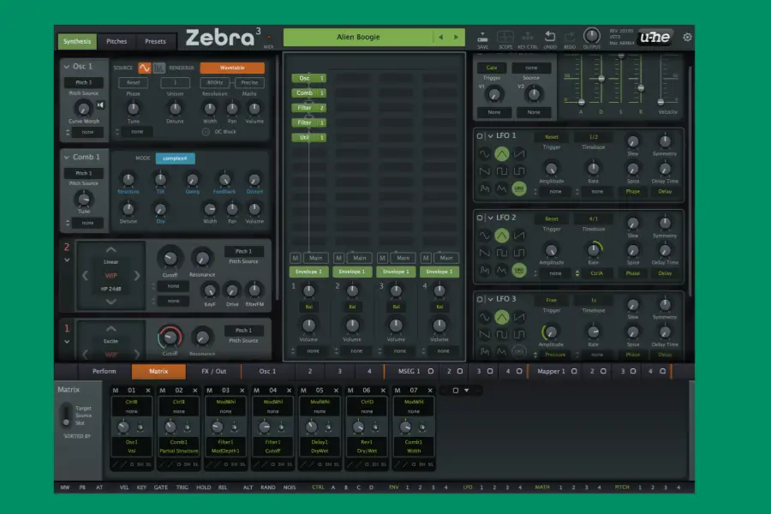The height and width of the screenshot is (514, 771).
Task: Mute matrix slot 01 with its M button
Action: point(116,391)
